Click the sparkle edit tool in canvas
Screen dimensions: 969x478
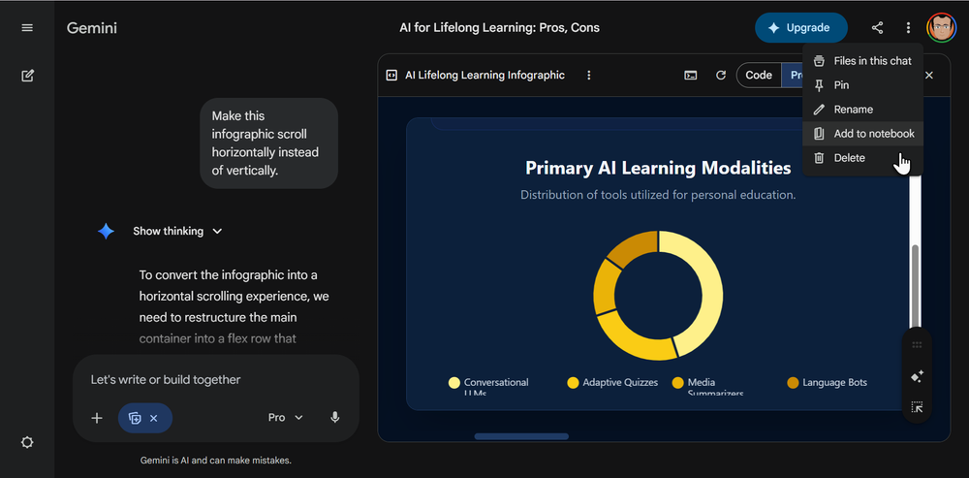tap(917, 376)
